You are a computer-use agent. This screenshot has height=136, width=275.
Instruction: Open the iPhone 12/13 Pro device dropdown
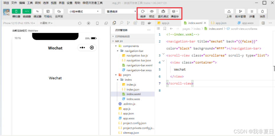coord(19,23)
